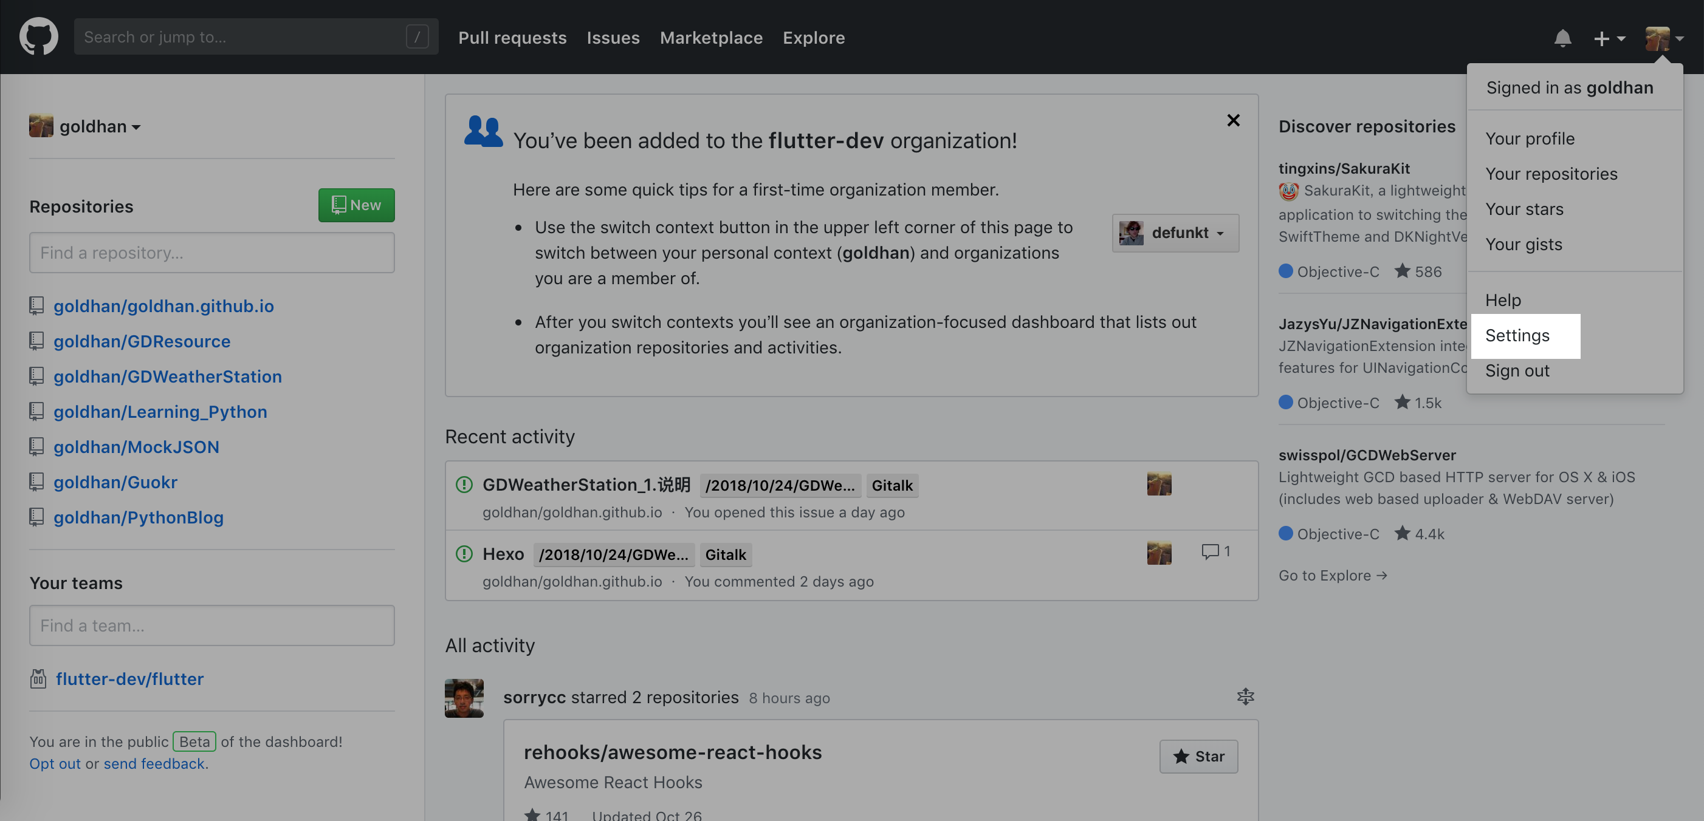Click the send feedback link

pos(154,763)
